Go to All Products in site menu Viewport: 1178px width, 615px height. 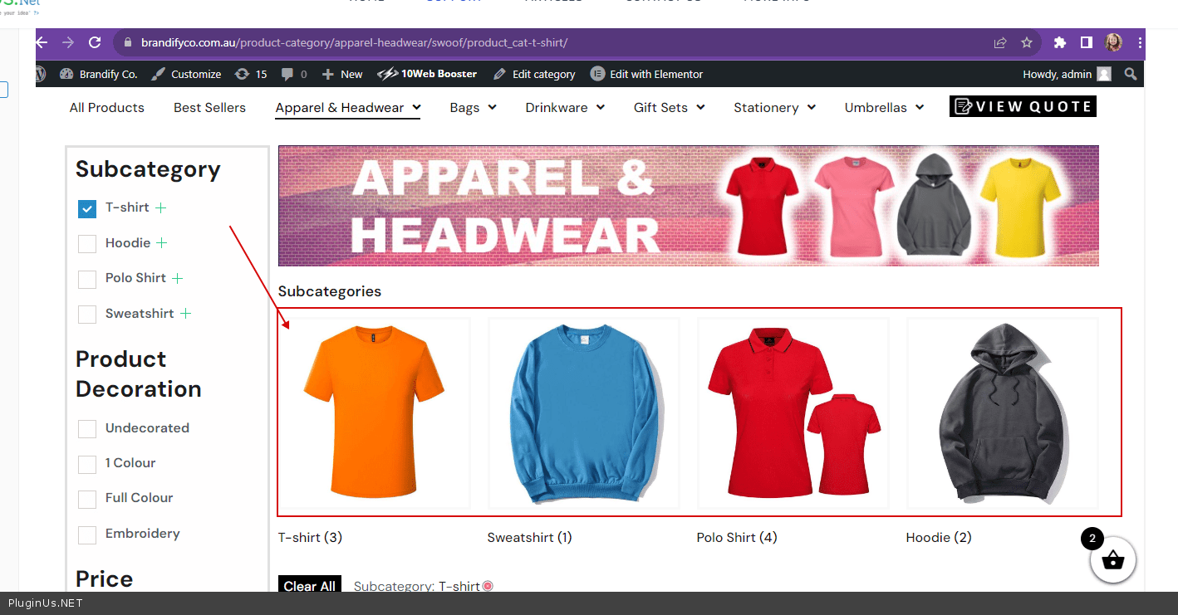point(107,107)
